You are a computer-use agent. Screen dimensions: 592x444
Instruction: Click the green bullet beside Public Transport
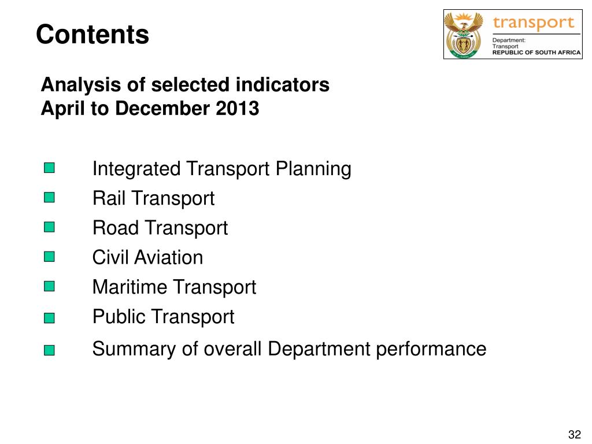point(49,318)
